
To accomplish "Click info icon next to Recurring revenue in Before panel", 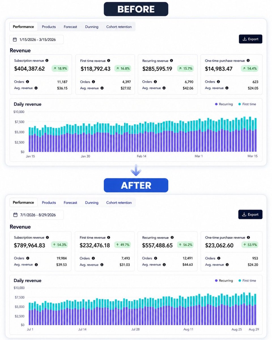I will coord(171,61).
